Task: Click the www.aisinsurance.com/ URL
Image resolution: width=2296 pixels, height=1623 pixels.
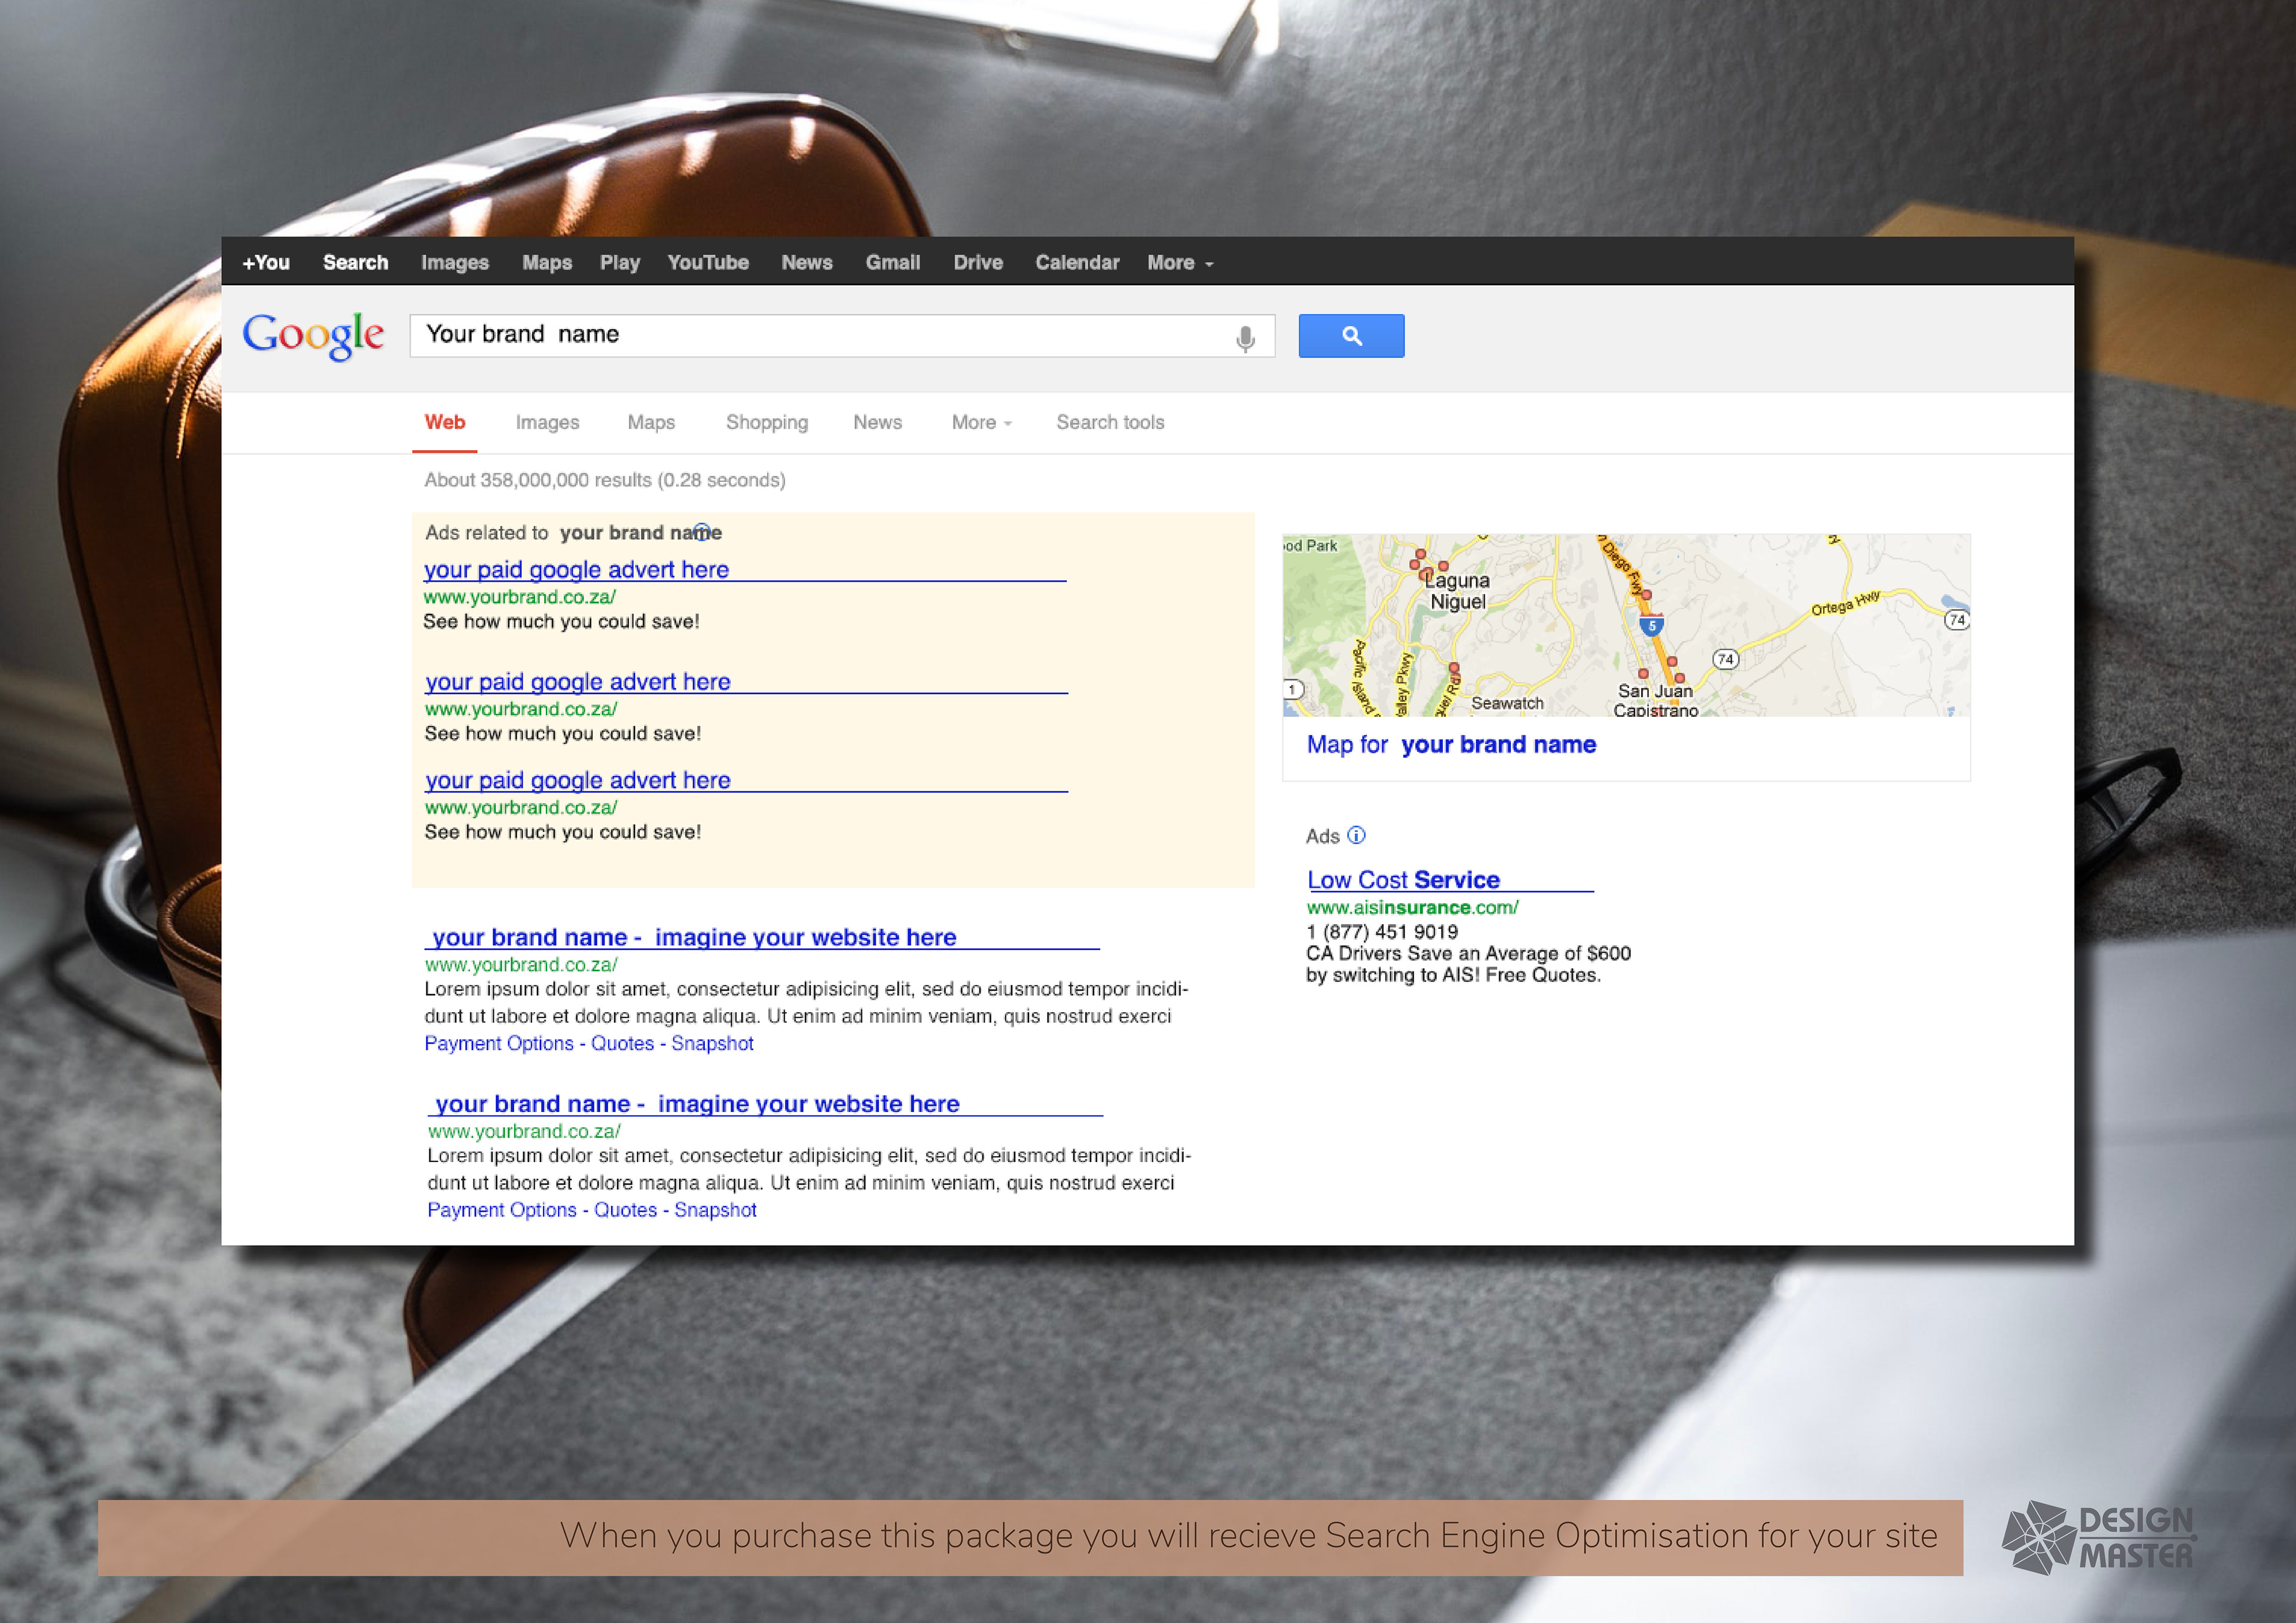Action: 1412,908
